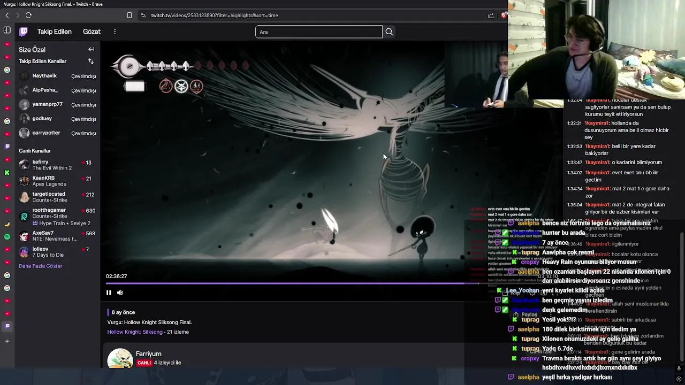685x385 pixels.
Task: Focus the Ara search field
Action: click(x=319, y=32)
